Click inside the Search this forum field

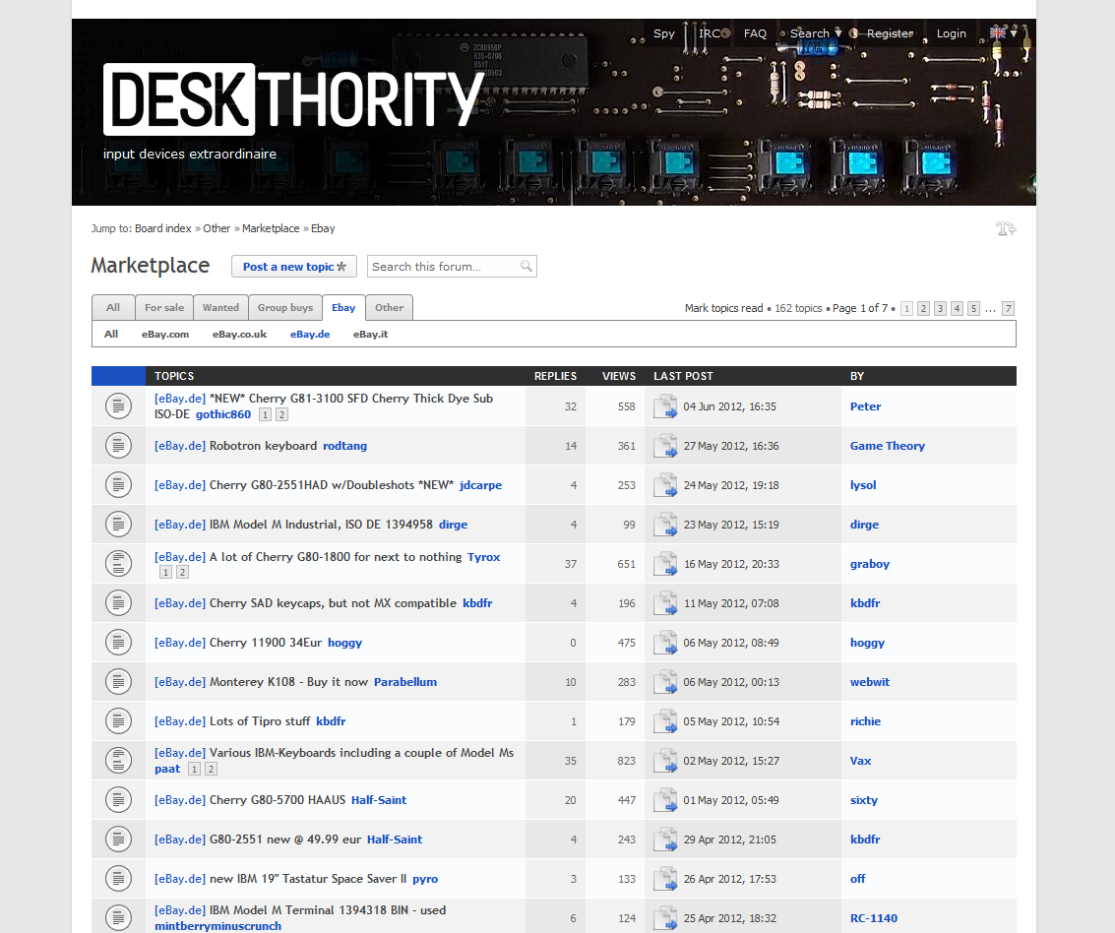click(443, 266)
